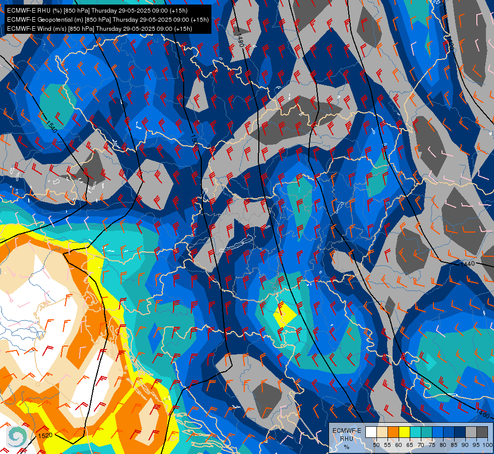494x454 pixels.
Task: Click the % unit in legend
Action: click(347, 447)
